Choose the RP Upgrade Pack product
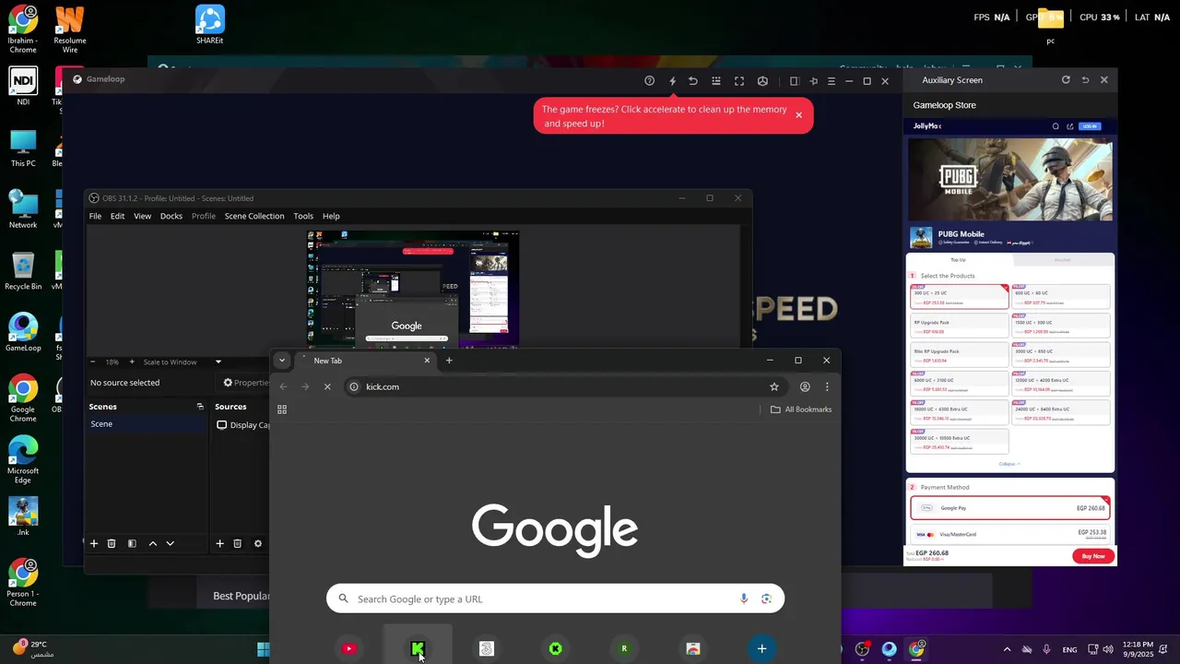 [x=959, y=326]
